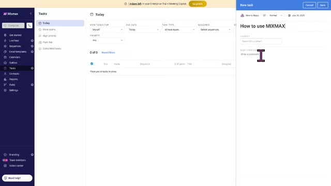Click the Write a comment field
This screenshot has height=186, width=331.
tap(250, 54)
